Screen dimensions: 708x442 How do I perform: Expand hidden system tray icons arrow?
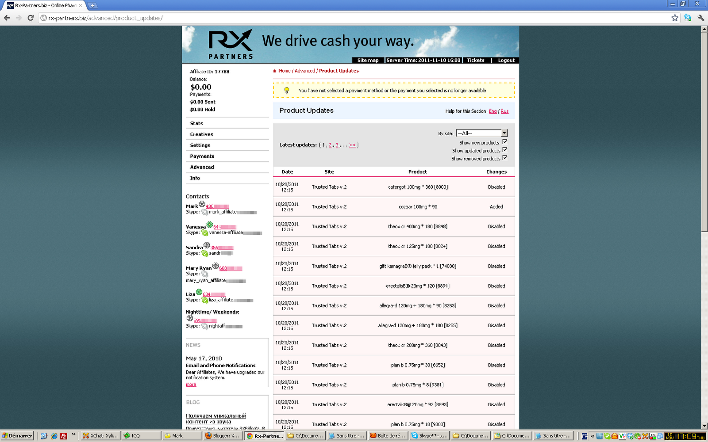pyautogui.click(x=593, y=436)
